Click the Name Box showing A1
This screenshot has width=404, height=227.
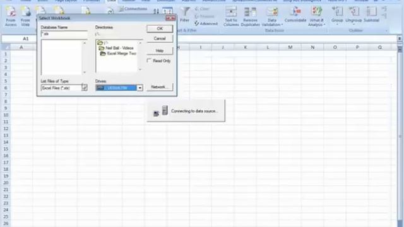[20, 38]
